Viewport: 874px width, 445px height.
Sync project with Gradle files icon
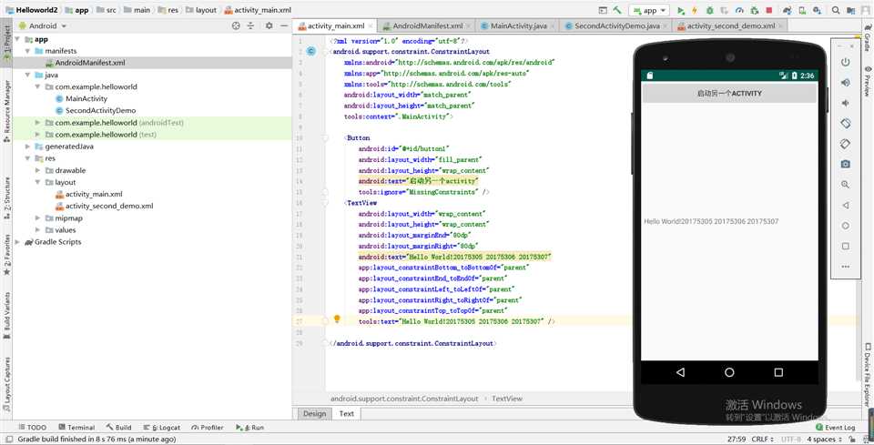[x=787, y=10]
